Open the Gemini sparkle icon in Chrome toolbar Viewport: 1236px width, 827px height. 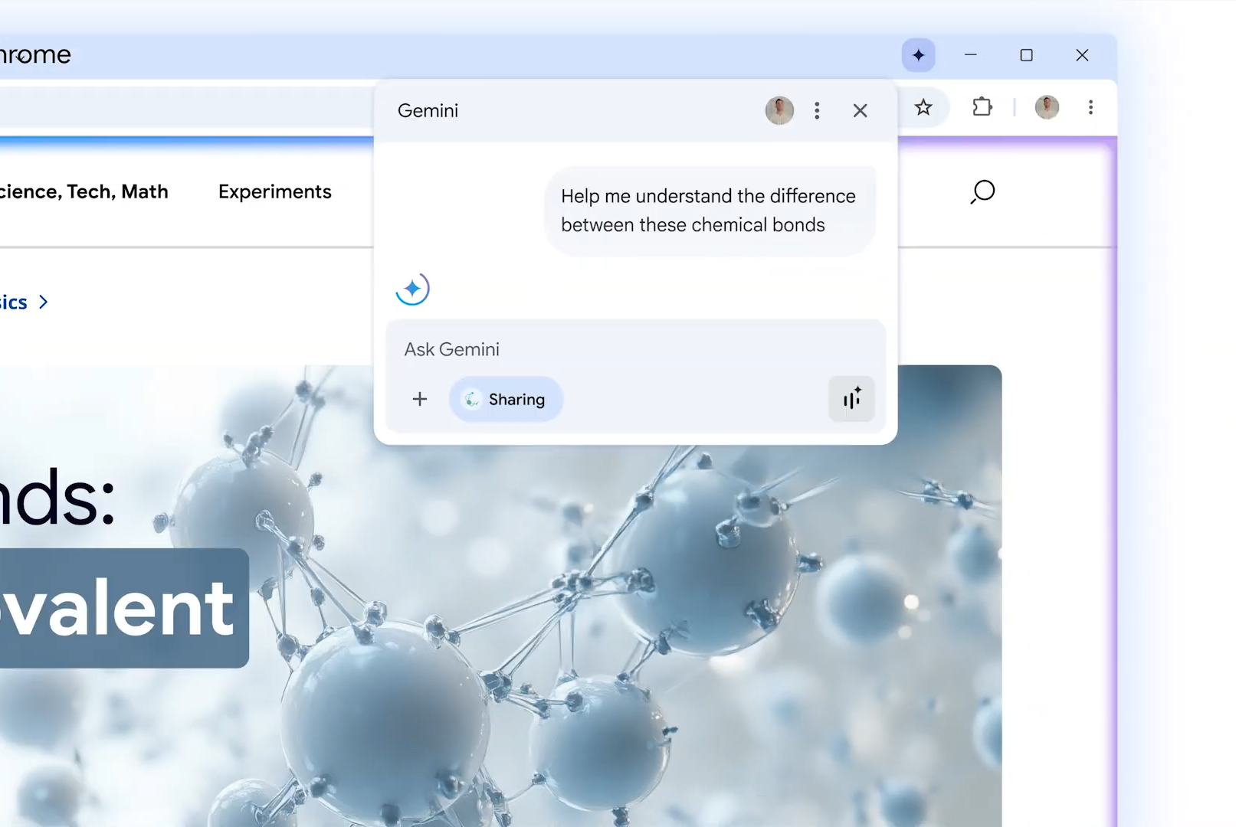pyautogui.click(x=917, y=55)
